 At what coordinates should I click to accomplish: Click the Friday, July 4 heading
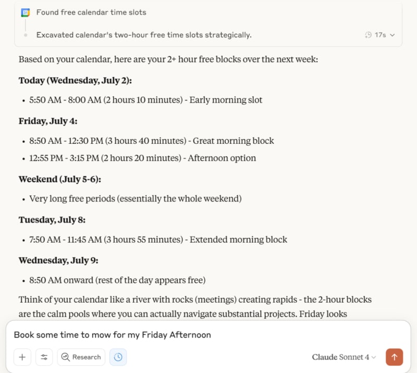48,121
